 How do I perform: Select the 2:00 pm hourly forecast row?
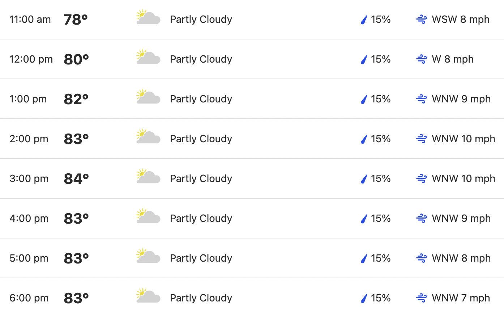(252, 139)
